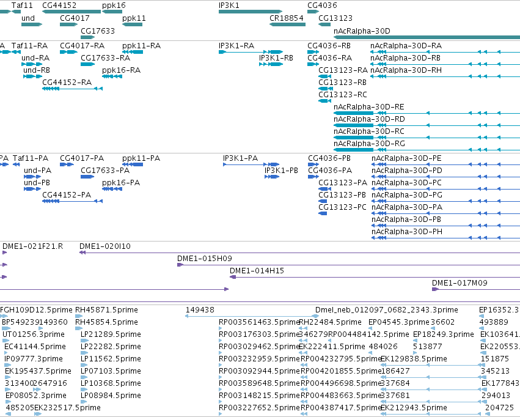
Task: Click the IP3K1-PB protein label
Action: pyautogui.click(x=281, y=171)
